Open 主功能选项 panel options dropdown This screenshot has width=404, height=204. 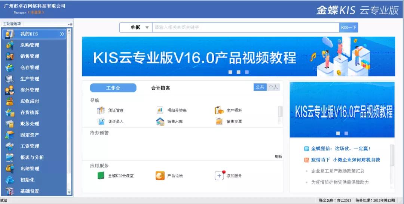(x=70, y=24)
